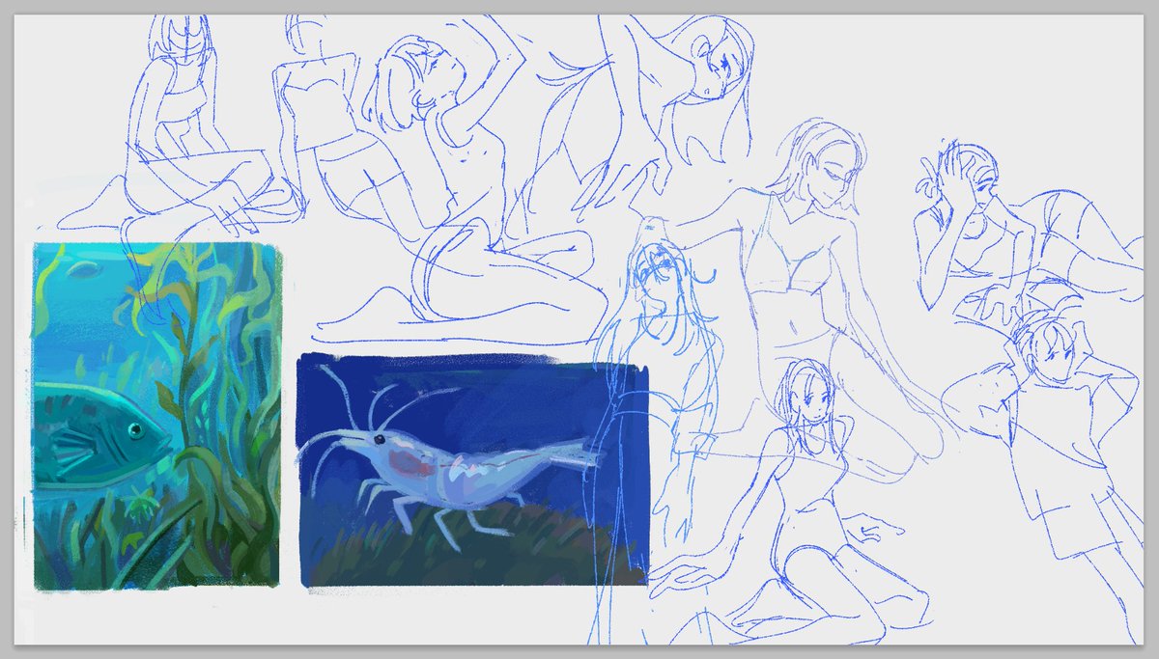Click the large fish's eye in the kelp painting
The image size is (1159, 659).
(x=135, y=428)
